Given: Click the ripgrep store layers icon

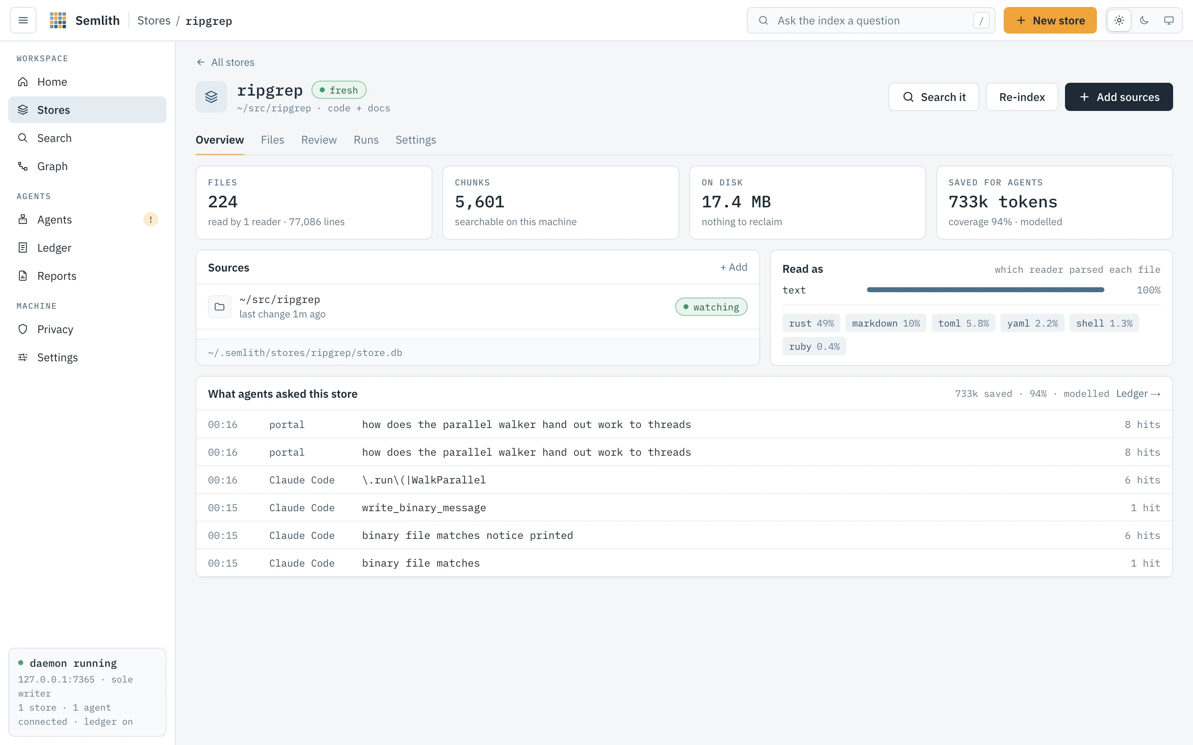Looking at the screenshot, I should point(211,97).
